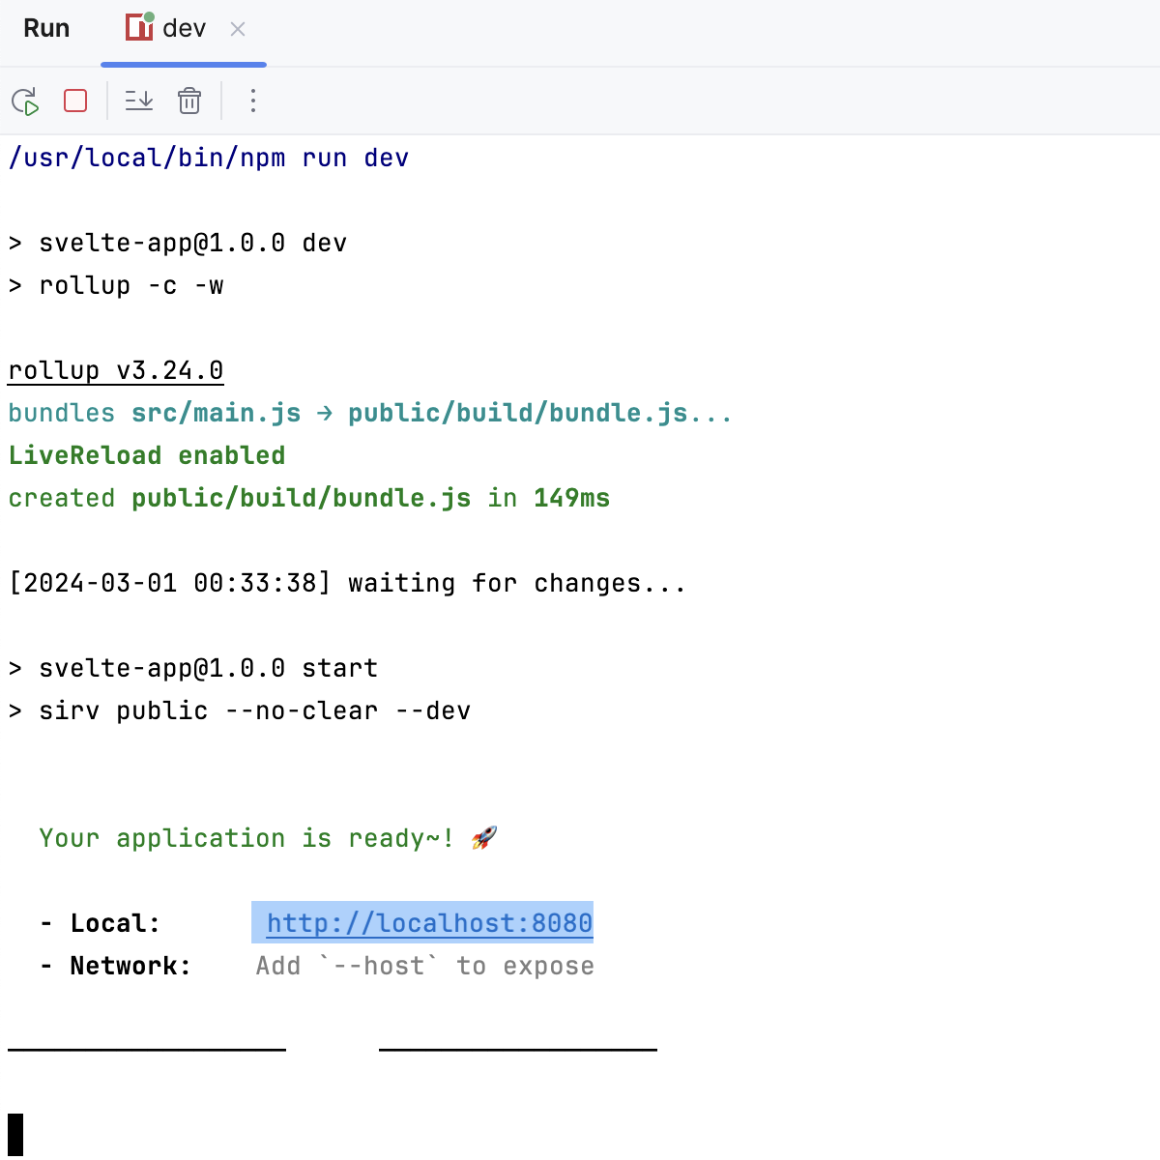The image size is (1160, 1160).
Task: Click the LiveReload enabled output line
Action: (147, 455)
